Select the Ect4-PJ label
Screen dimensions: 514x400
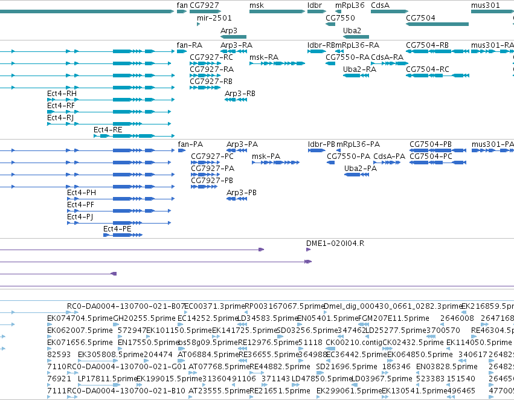80,217
